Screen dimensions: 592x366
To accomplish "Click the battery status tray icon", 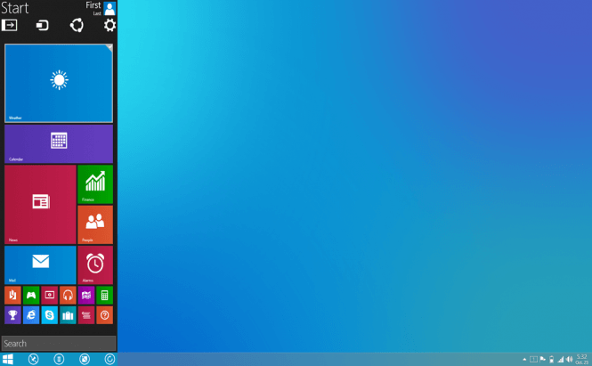I will [552, 359].
